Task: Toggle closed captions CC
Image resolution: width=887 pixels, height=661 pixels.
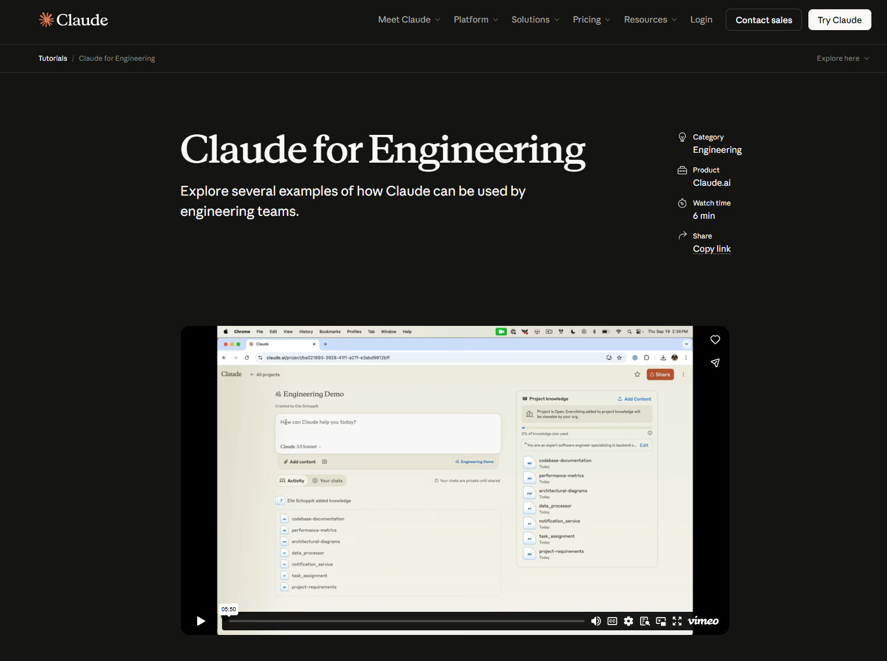Action: tap(612, 621)
